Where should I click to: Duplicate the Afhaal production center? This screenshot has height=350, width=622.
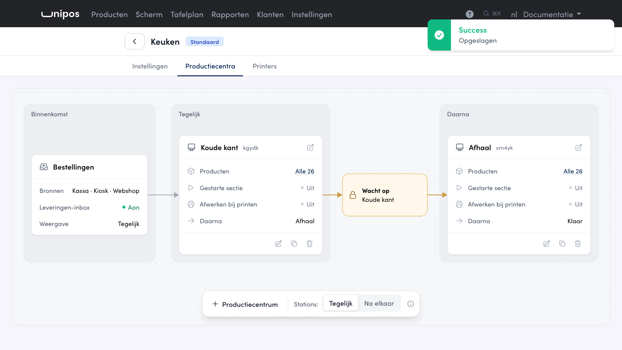point(562,243)
